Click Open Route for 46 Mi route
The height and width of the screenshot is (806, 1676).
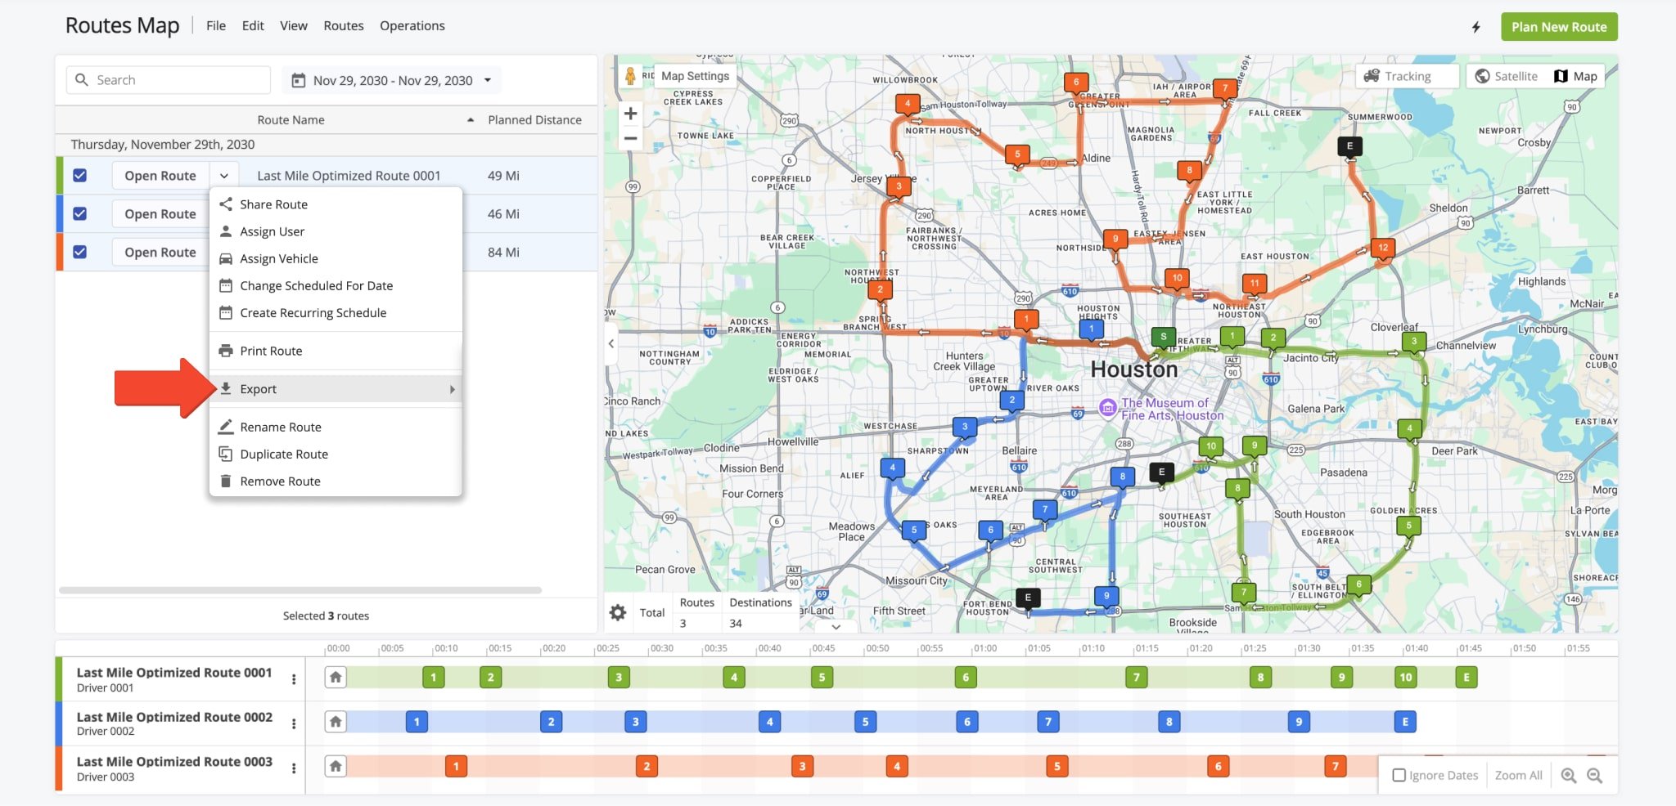(160, 214)
